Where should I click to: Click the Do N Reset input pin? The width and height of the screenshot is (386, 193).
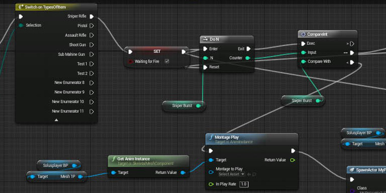(x=205, y=67)
